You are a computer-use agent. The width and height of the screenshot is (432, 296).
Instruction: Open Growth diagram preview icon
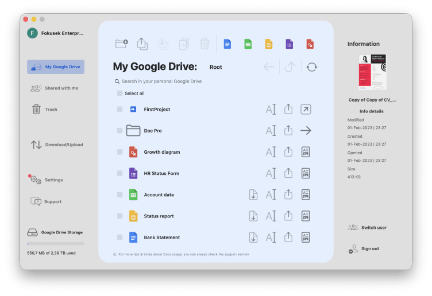tap(306, 152)
